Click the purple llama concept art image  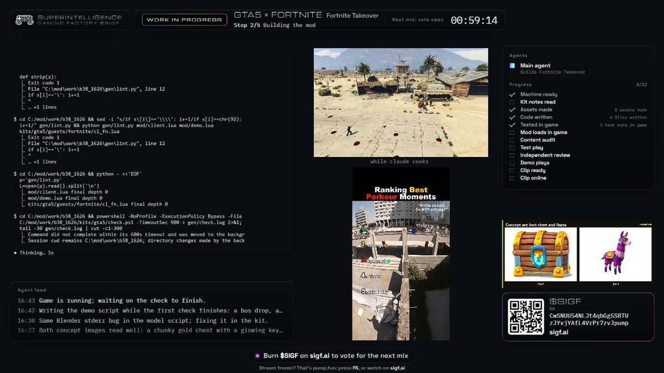(615, 255)
